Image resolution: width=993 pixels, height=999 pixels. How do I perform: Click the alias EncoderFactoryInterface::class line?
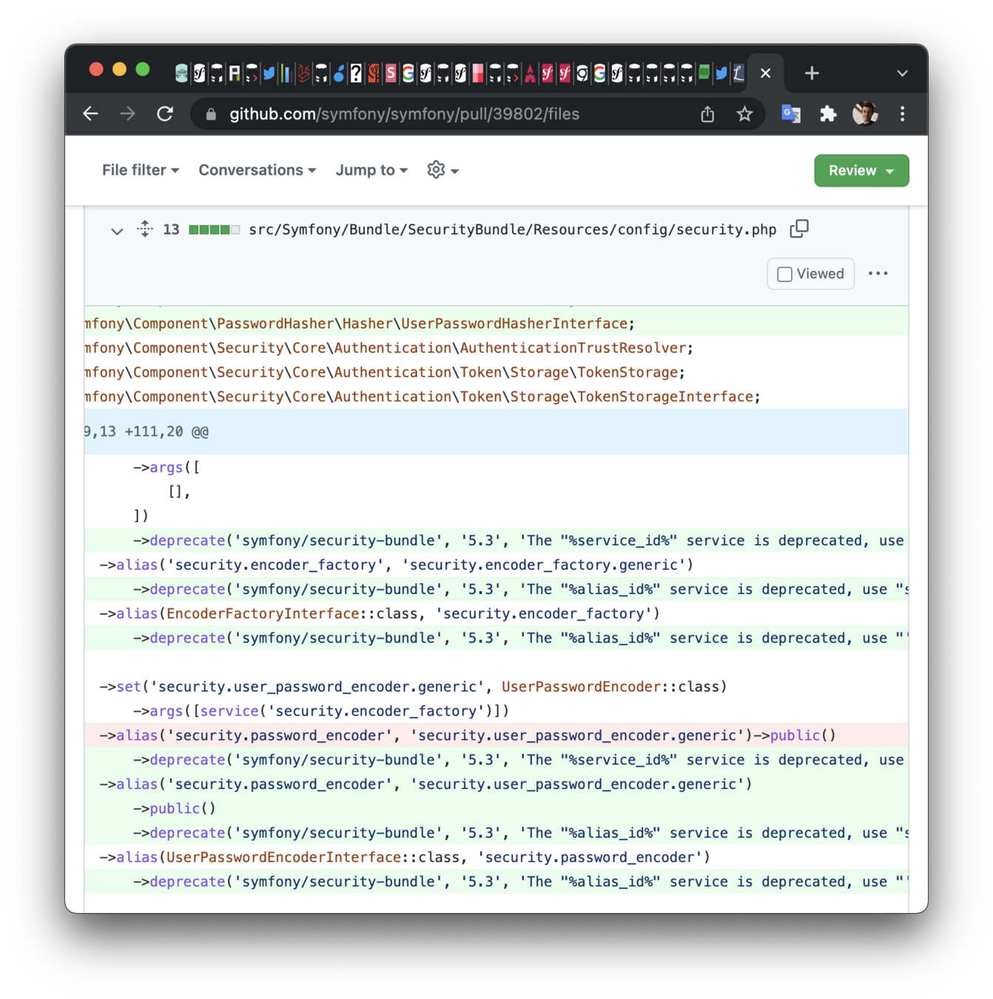click(496, 613)
